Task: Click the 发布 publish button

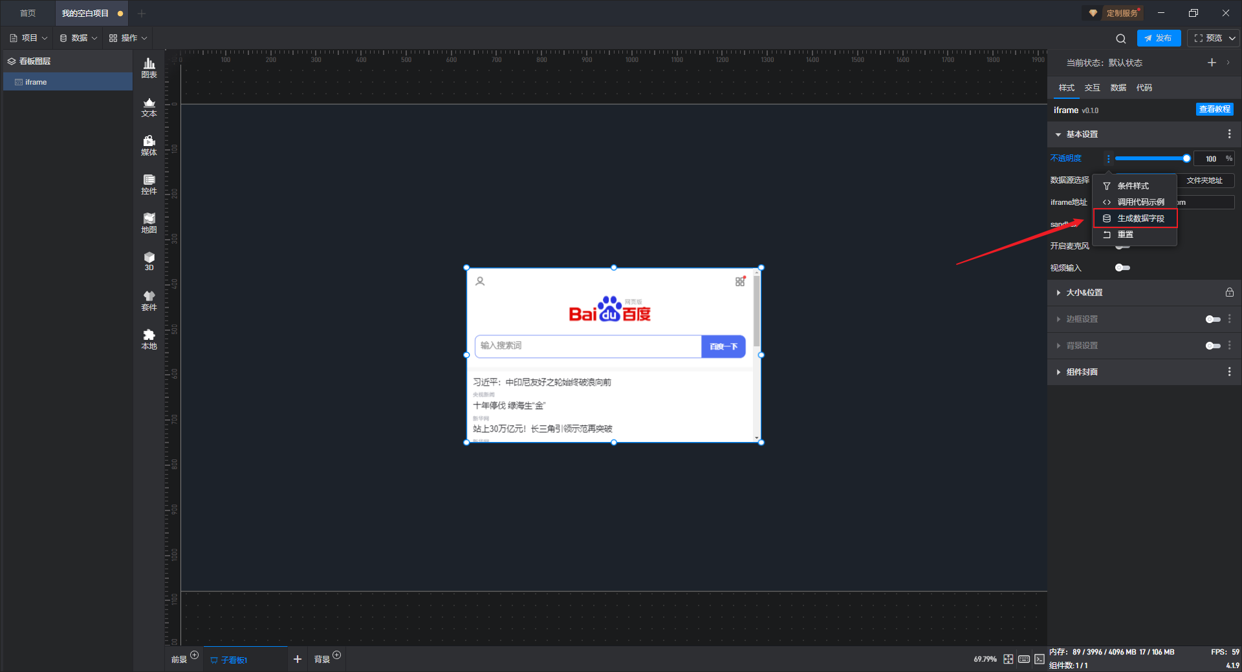Action: pos(1159,38)
